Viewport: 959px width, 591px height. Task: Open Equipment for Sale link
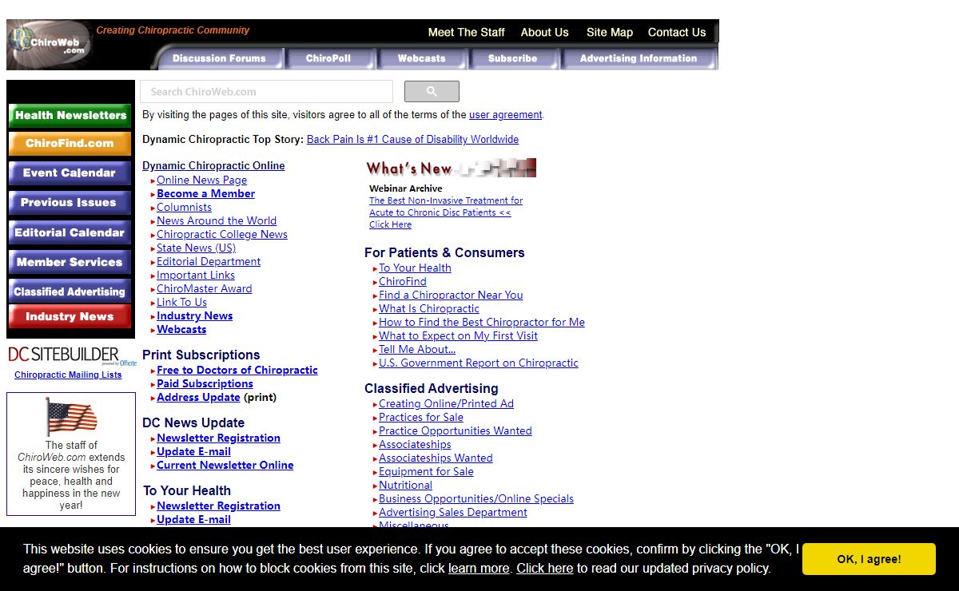pyautogui.click(x=426, y=472)
